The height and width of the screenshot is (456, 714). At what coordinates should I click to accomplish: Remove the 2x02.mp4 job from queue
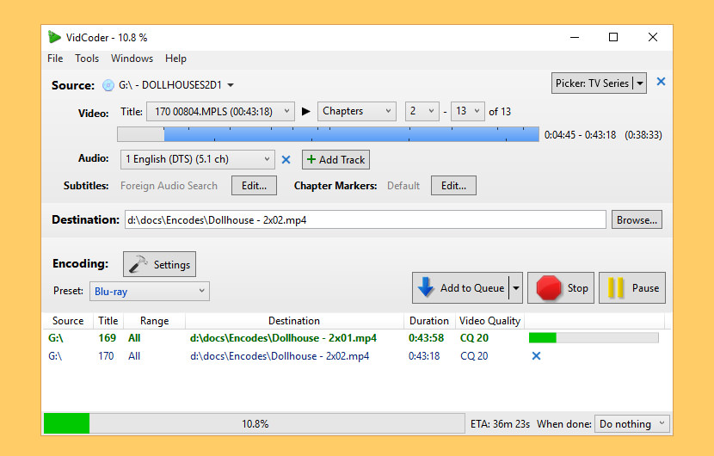click(537, 356)
